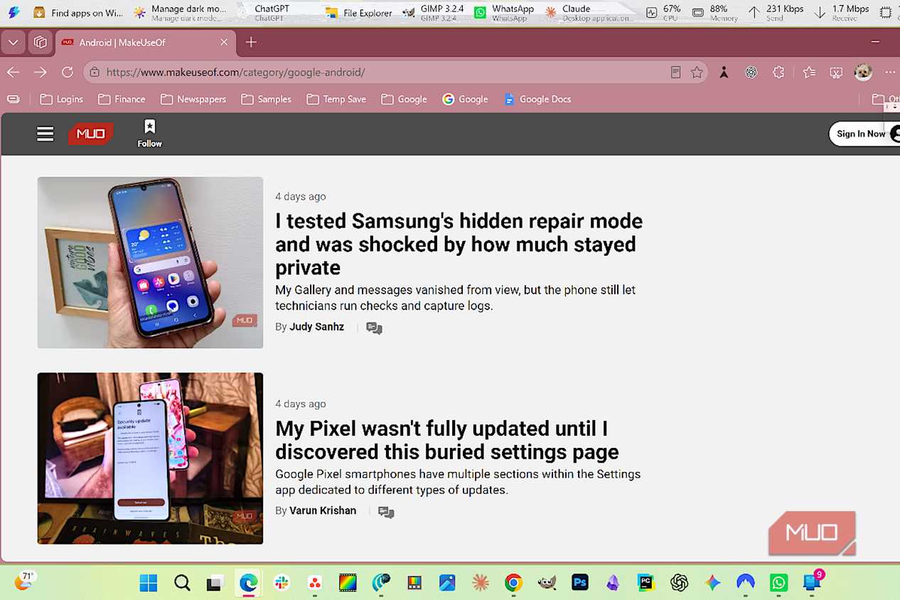The width and height of the screenshot is (900, 600).
Task: Click Microsoft Edge on the taskbar
Action: 248,583
